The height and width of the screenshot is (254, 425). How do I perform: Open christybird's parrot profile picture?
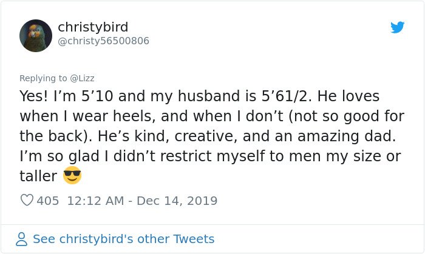36,35
